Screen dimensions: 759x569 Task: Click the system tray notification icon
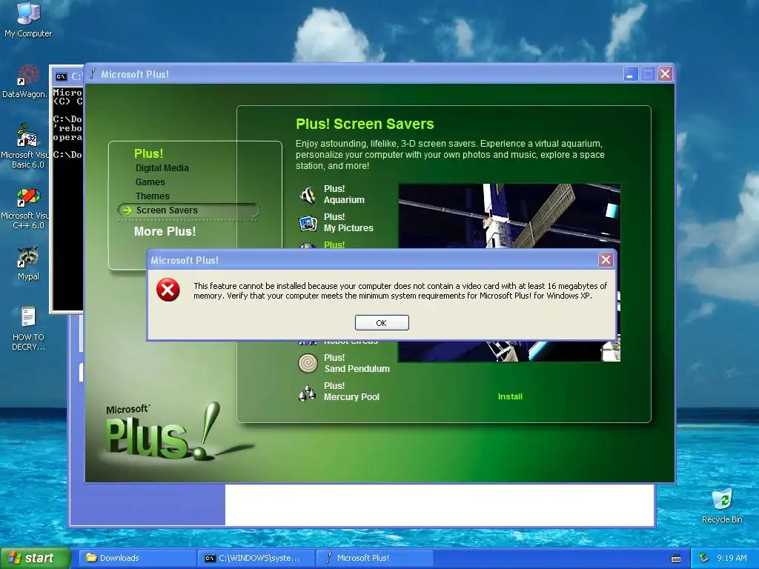pyautogui.click(x=704, y=558)
